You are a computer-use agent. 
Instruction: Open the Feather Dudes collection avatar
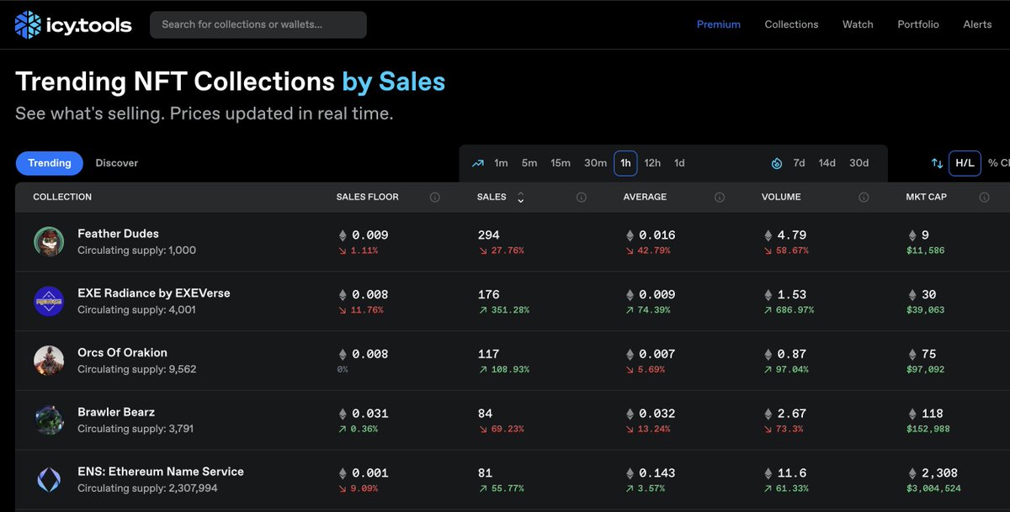pos(49,242)
